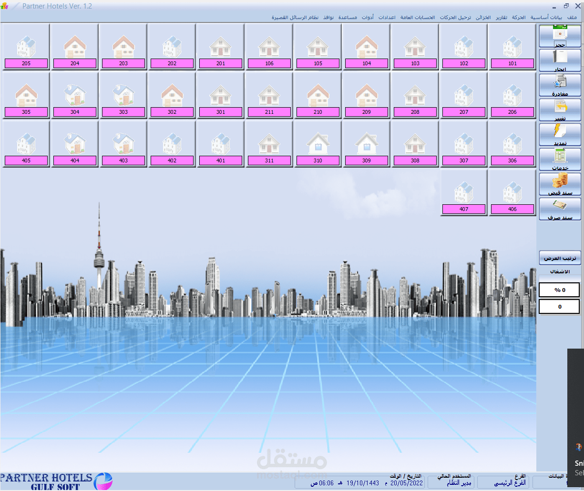Open the تقارير menu

[501, 18]
